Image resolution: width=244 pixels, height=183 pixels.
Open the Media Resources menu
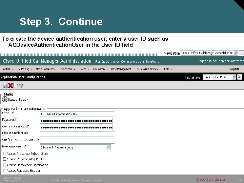point(46,69)
